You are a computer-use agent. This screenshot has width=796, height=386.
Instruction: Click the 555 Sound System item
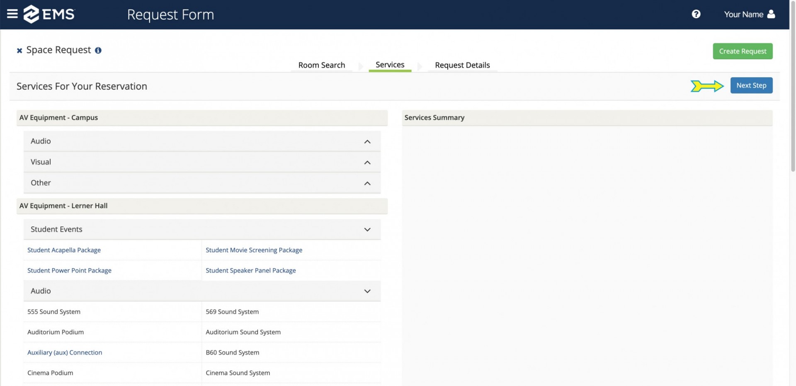point(54,312)
